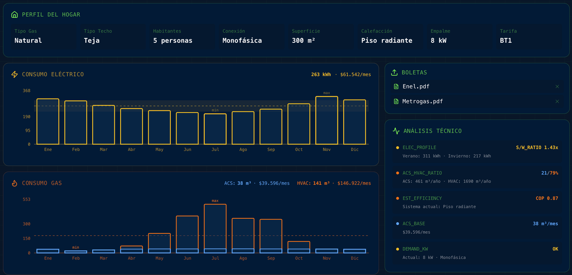
Task: Click the pulse icon beside Análisis Técnico
Action: tap(396, 131)
